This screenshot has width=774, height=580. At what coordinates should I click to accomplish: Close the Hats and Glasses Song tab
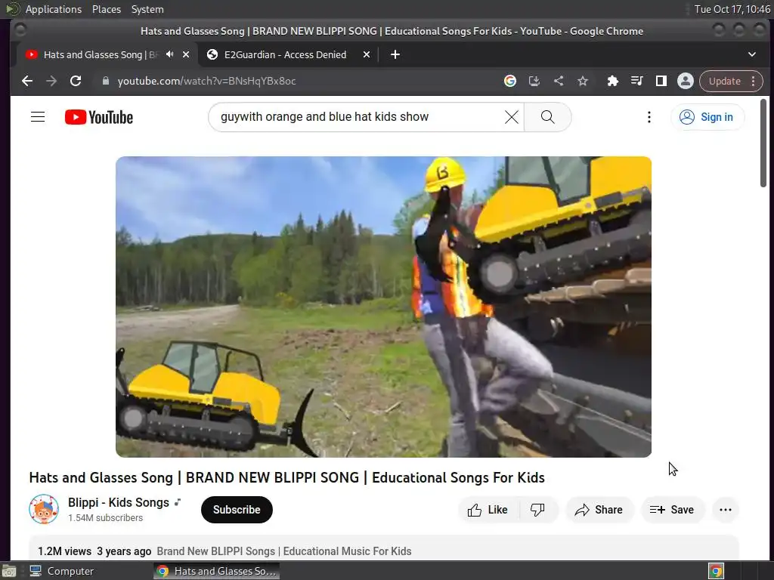click(x=186, y=54)
